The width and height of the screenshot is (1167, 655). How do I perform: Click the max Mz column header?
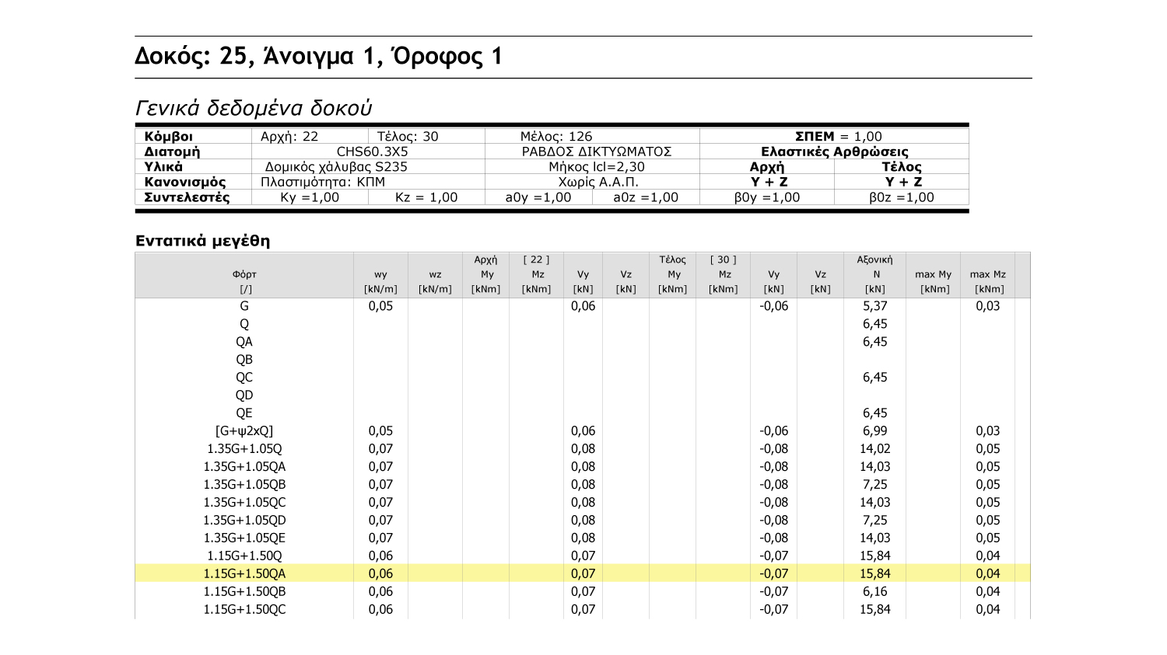pos(987,274)
